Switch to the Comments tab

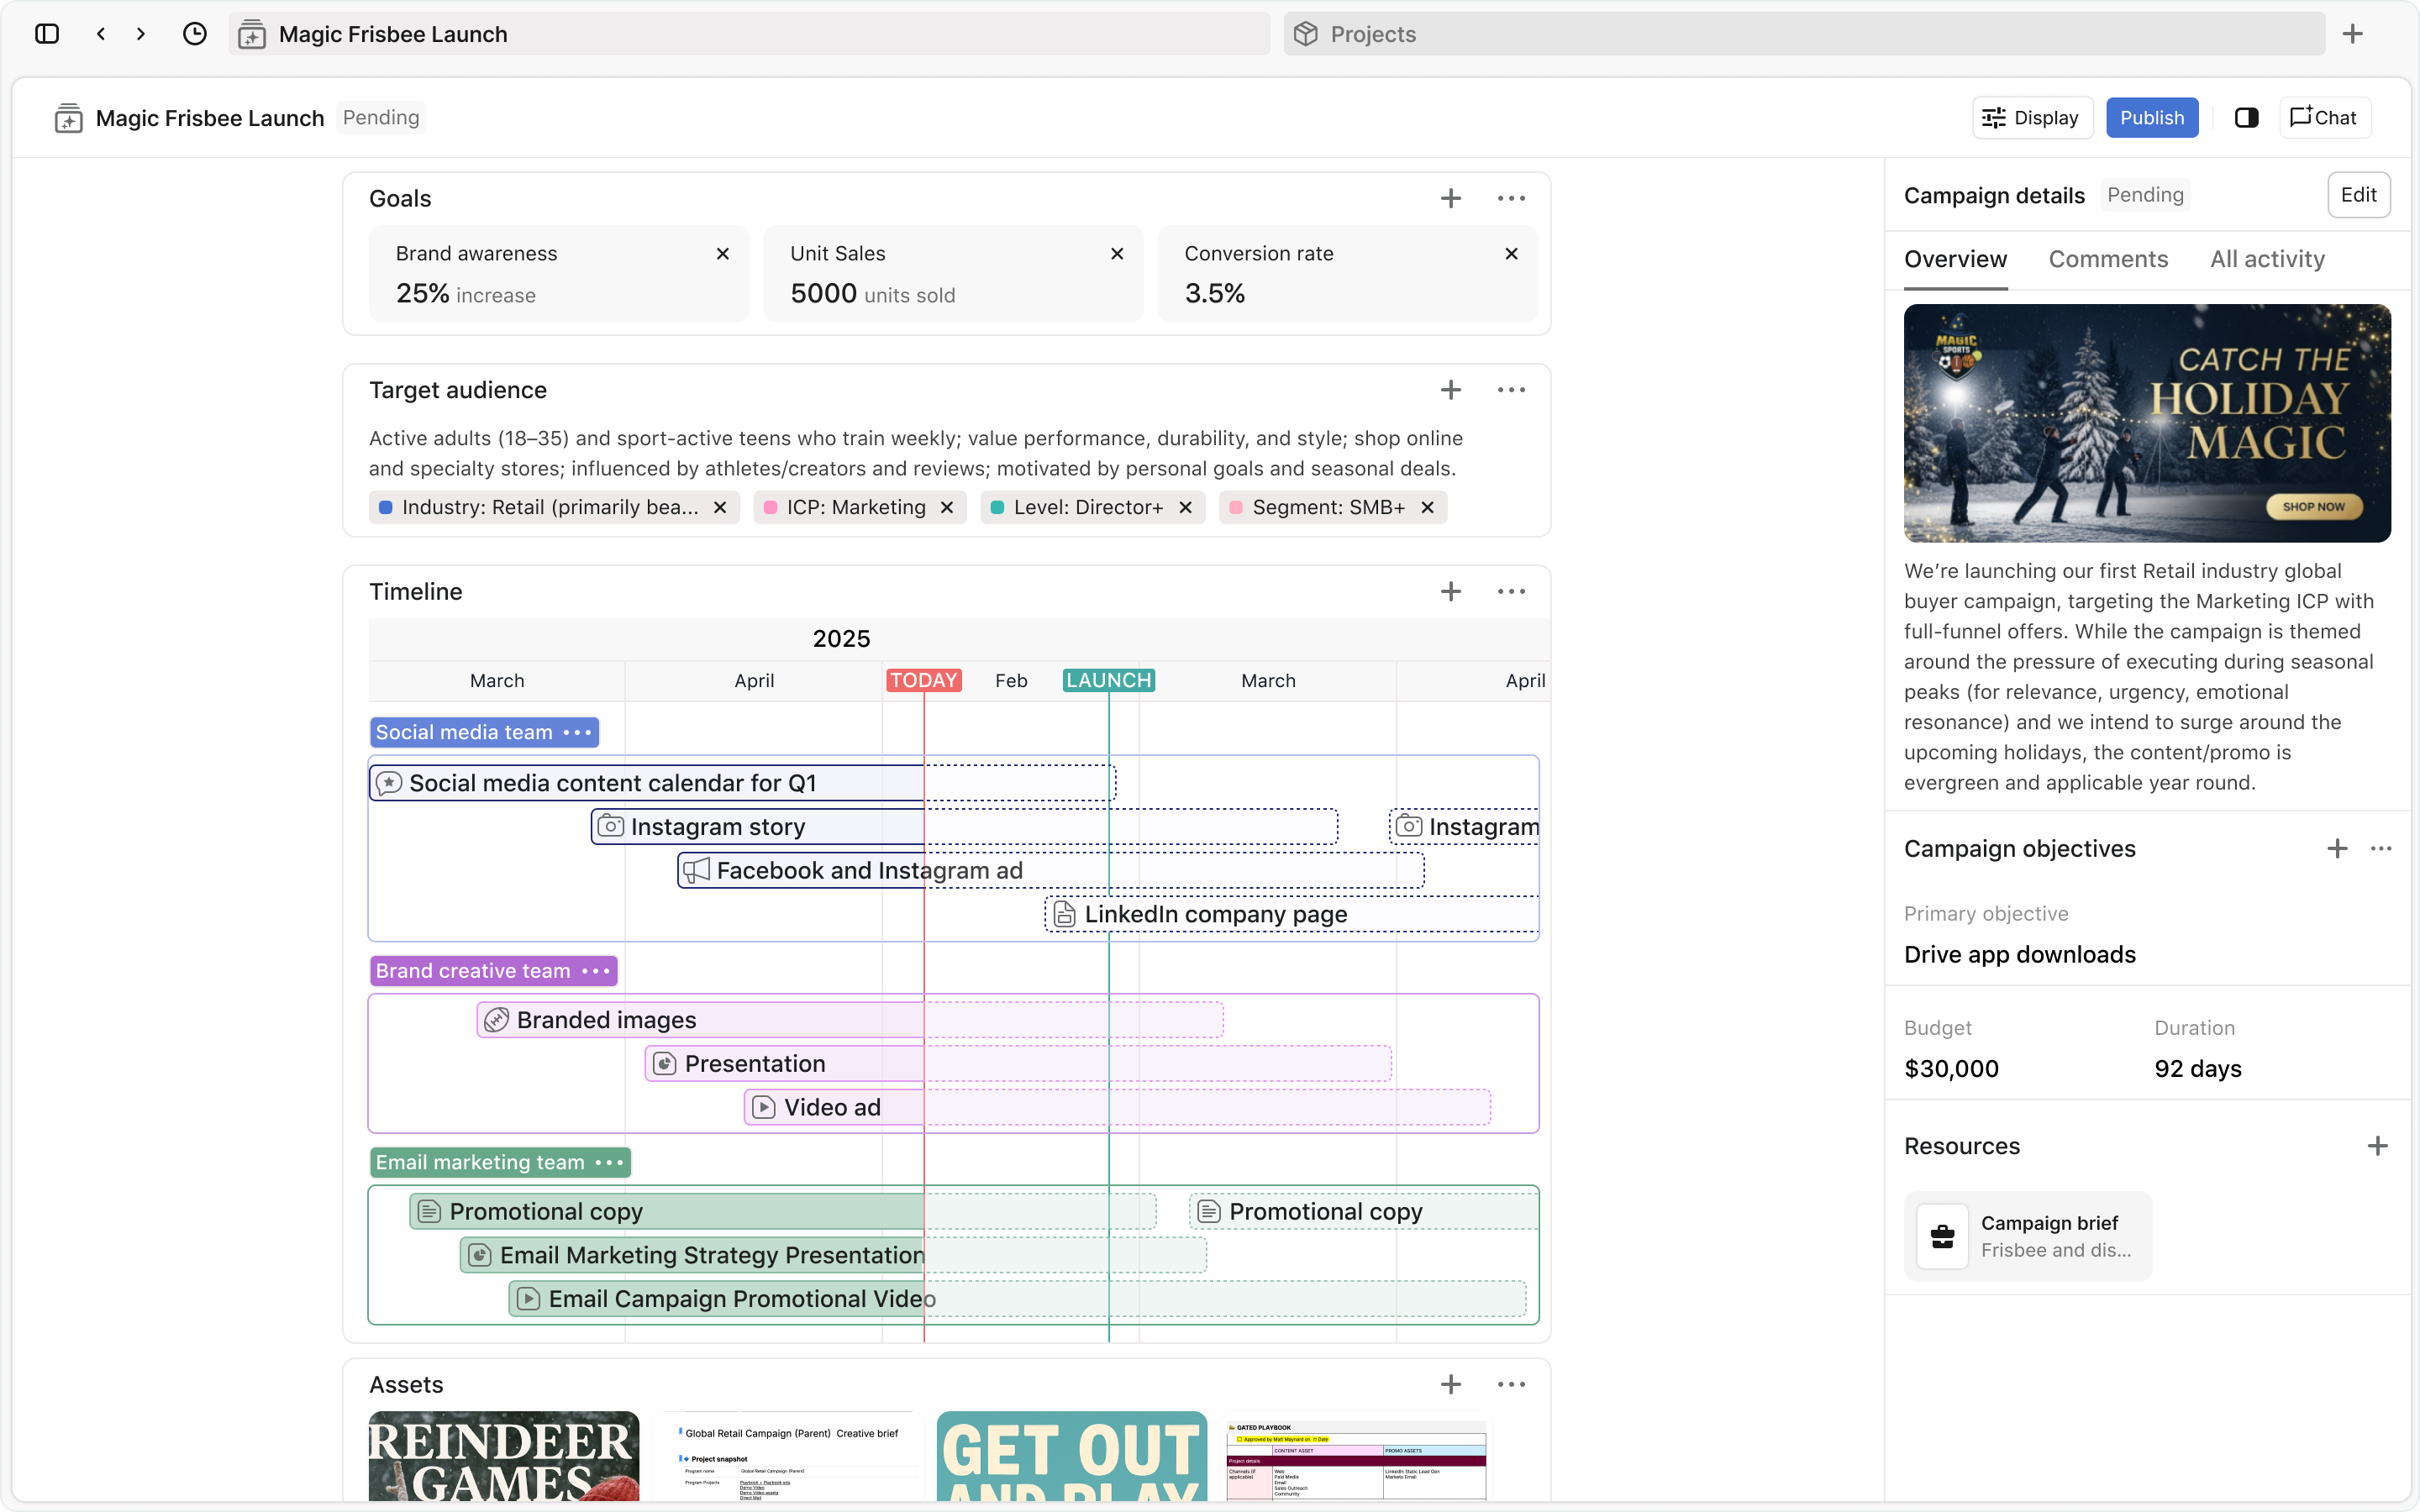point(2108,260)
